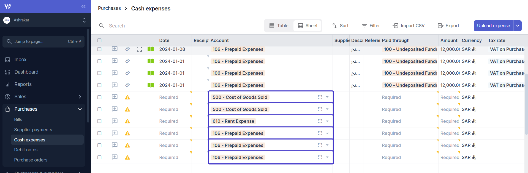
Task: Switch to Table view
Action: click(279, 26)
